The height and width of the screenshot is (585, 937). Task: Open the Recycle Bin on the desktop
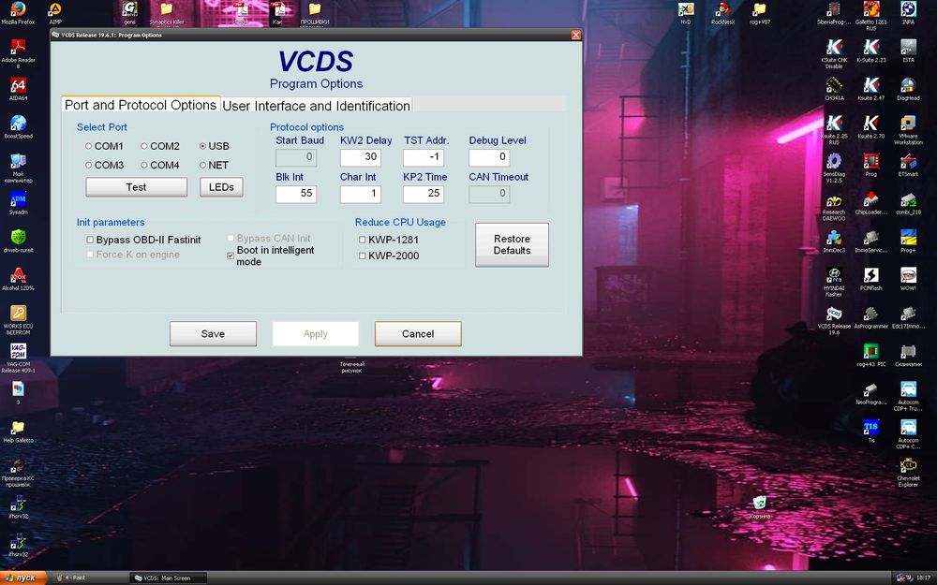(760, 507)
